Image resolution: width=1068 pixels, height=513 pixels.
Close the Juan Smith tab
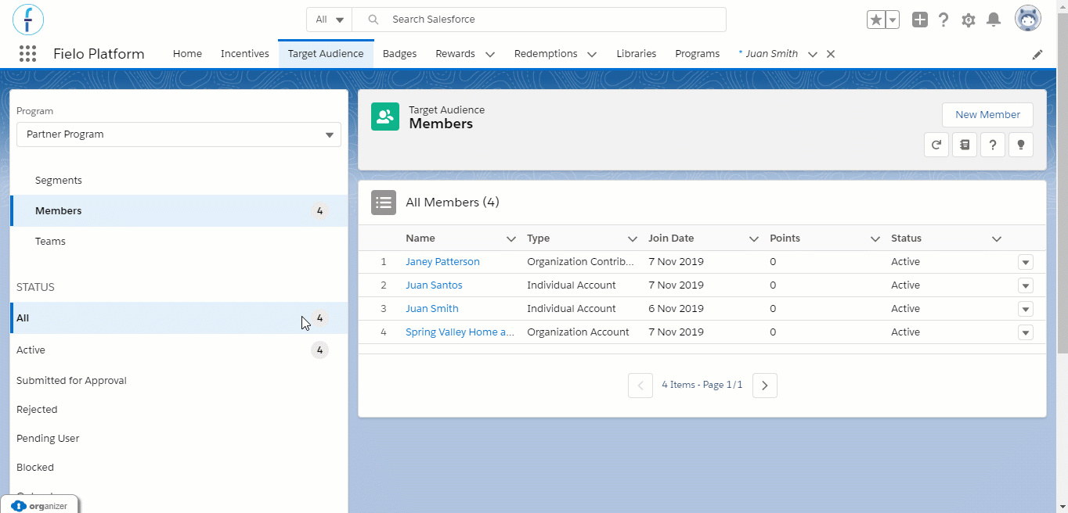831,54
